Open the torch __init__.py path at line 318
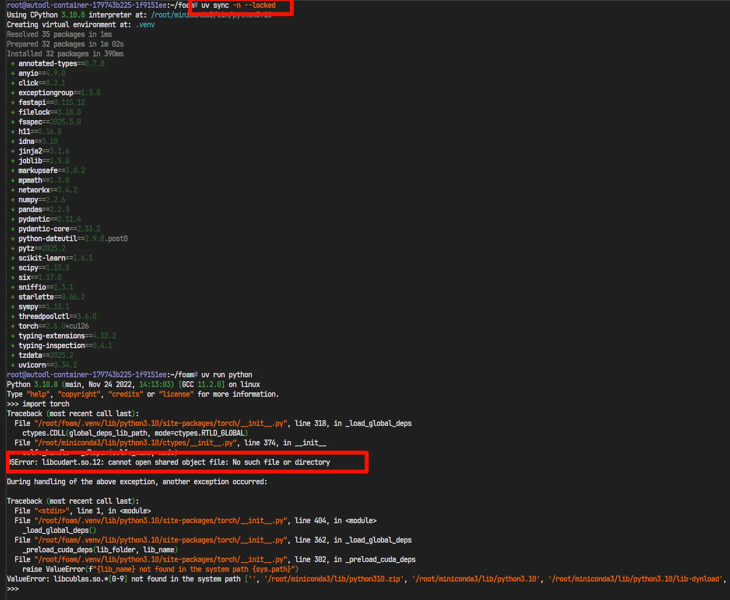Viewport: 730px width, 600px height. 160,424
